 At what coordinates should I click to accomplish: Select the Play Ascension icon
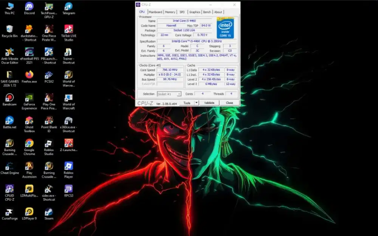click(29, 170)
